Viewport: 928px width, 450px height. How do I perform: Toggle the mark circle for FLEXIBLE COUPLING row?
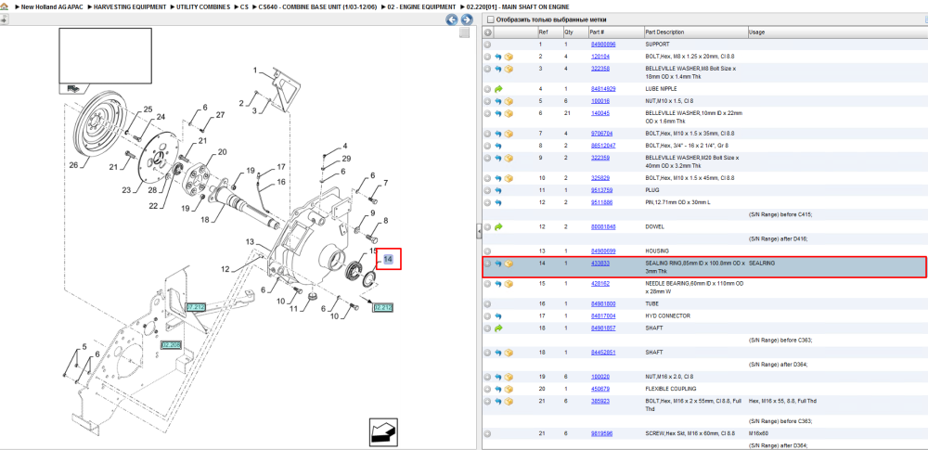click(488, 389)
